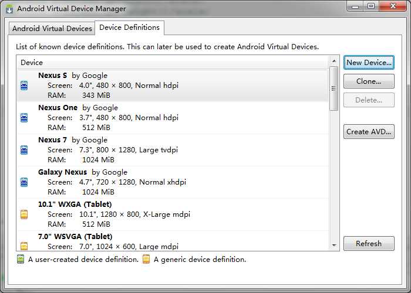411x293 pixels.
Task: Click the Device column header
Action: click(x=173, y=63)
